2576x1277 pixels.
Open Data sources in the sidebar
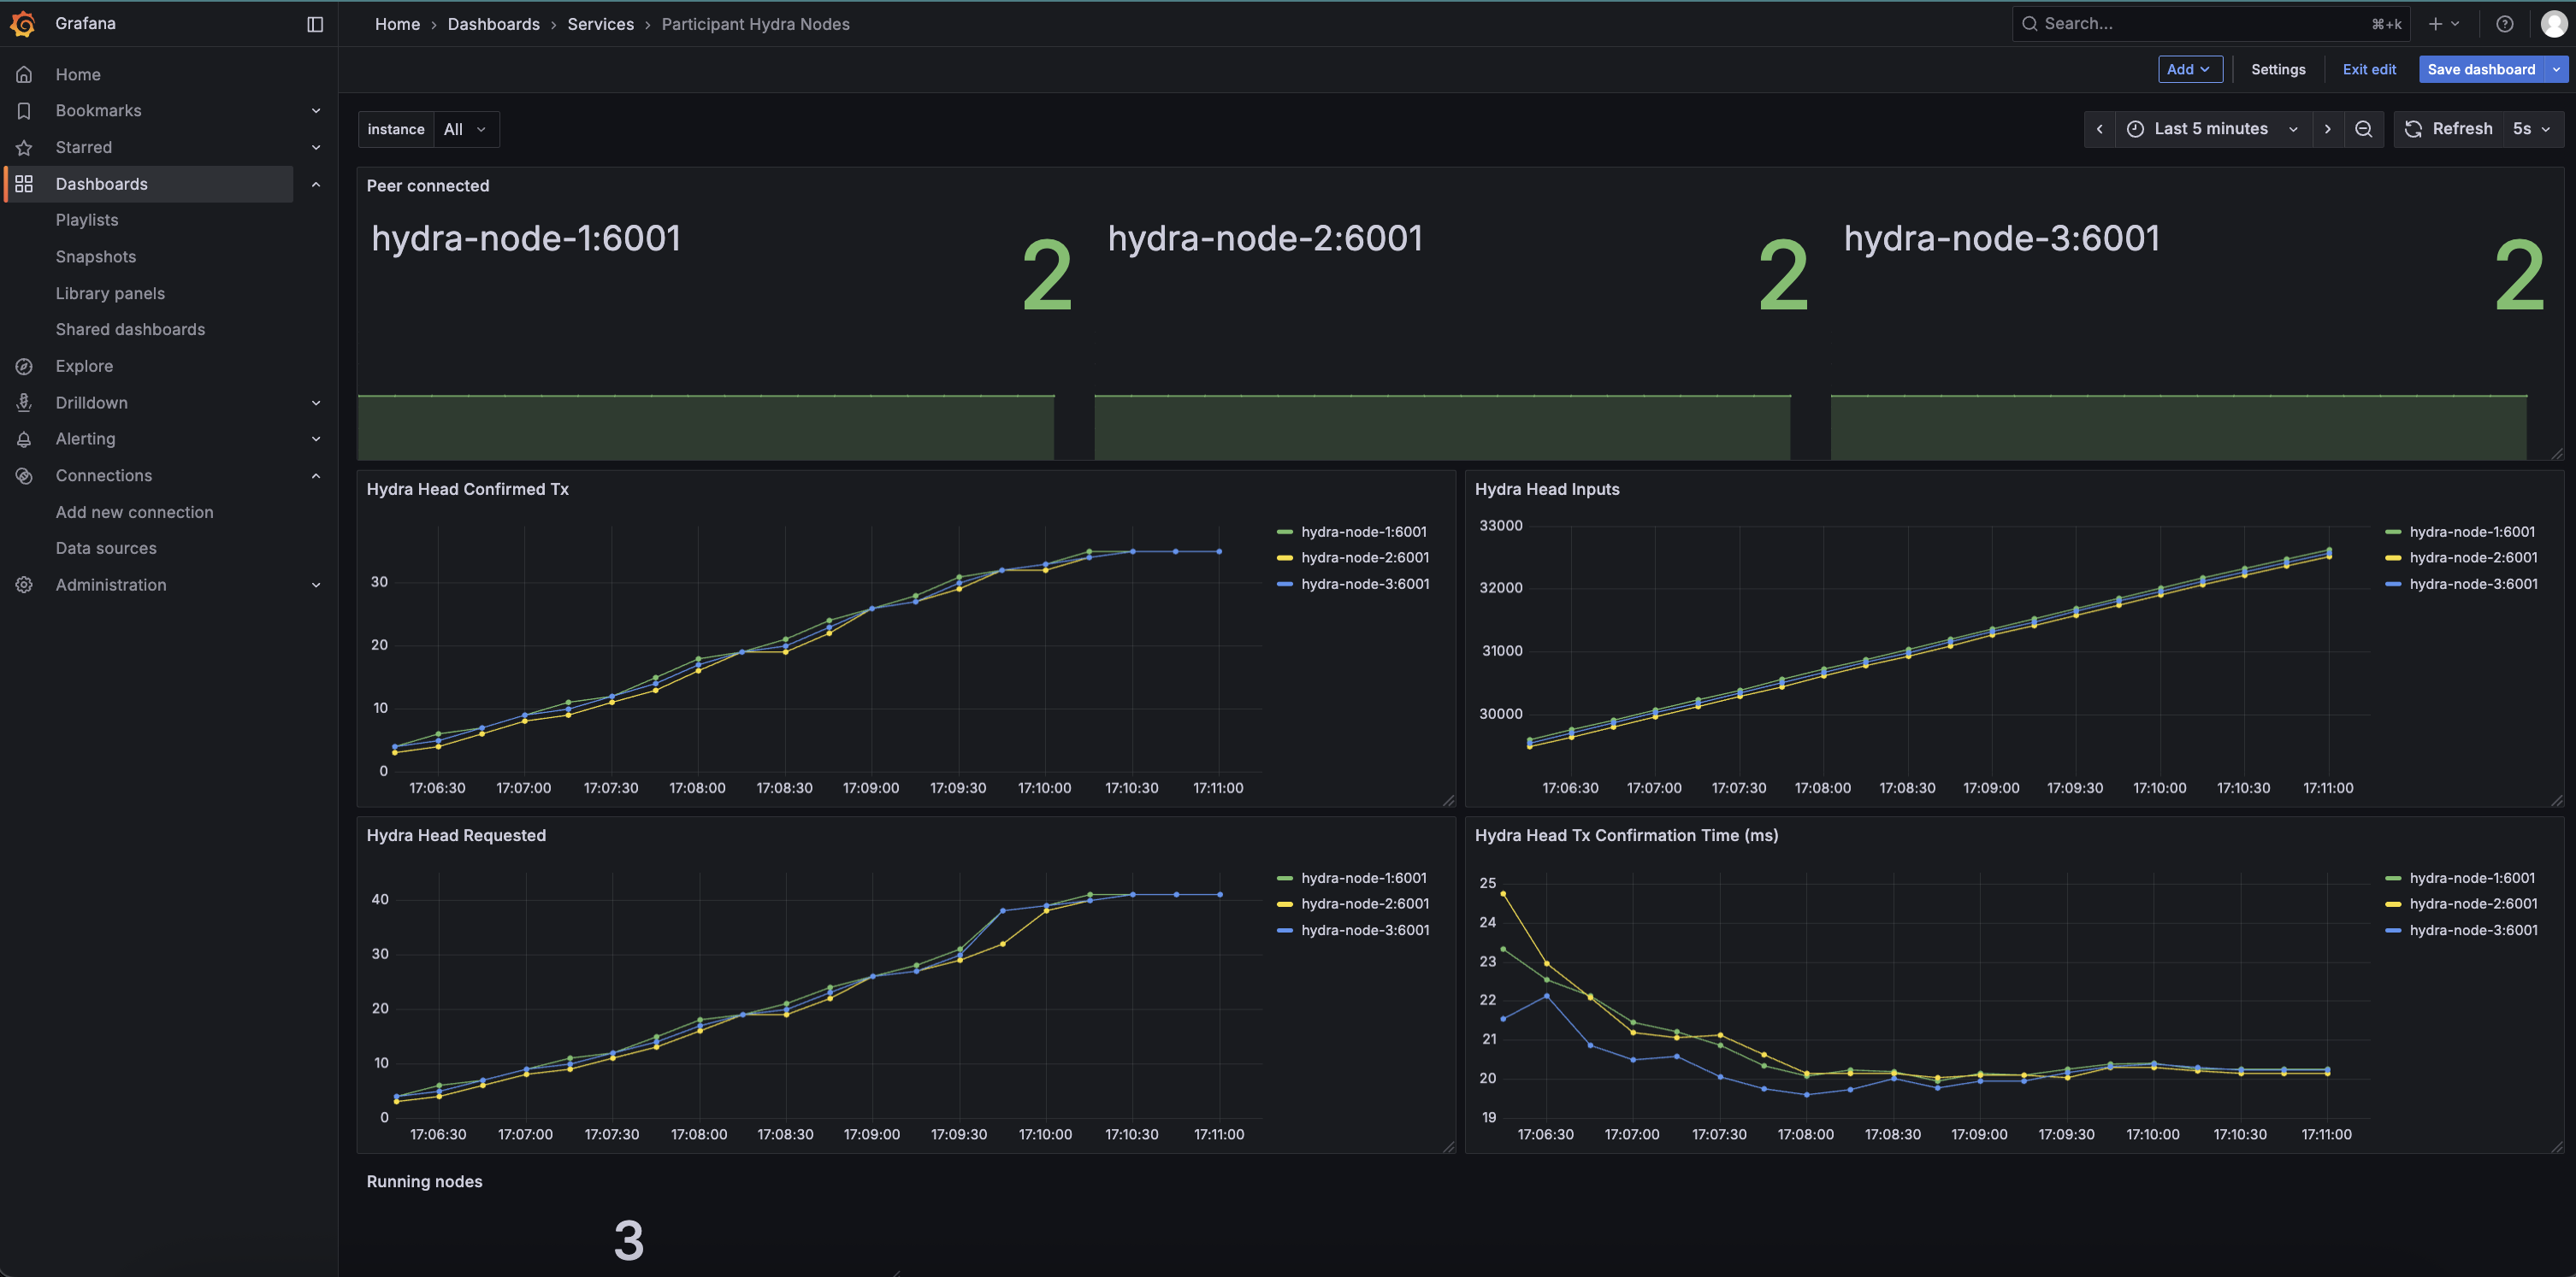click(106, 548)
